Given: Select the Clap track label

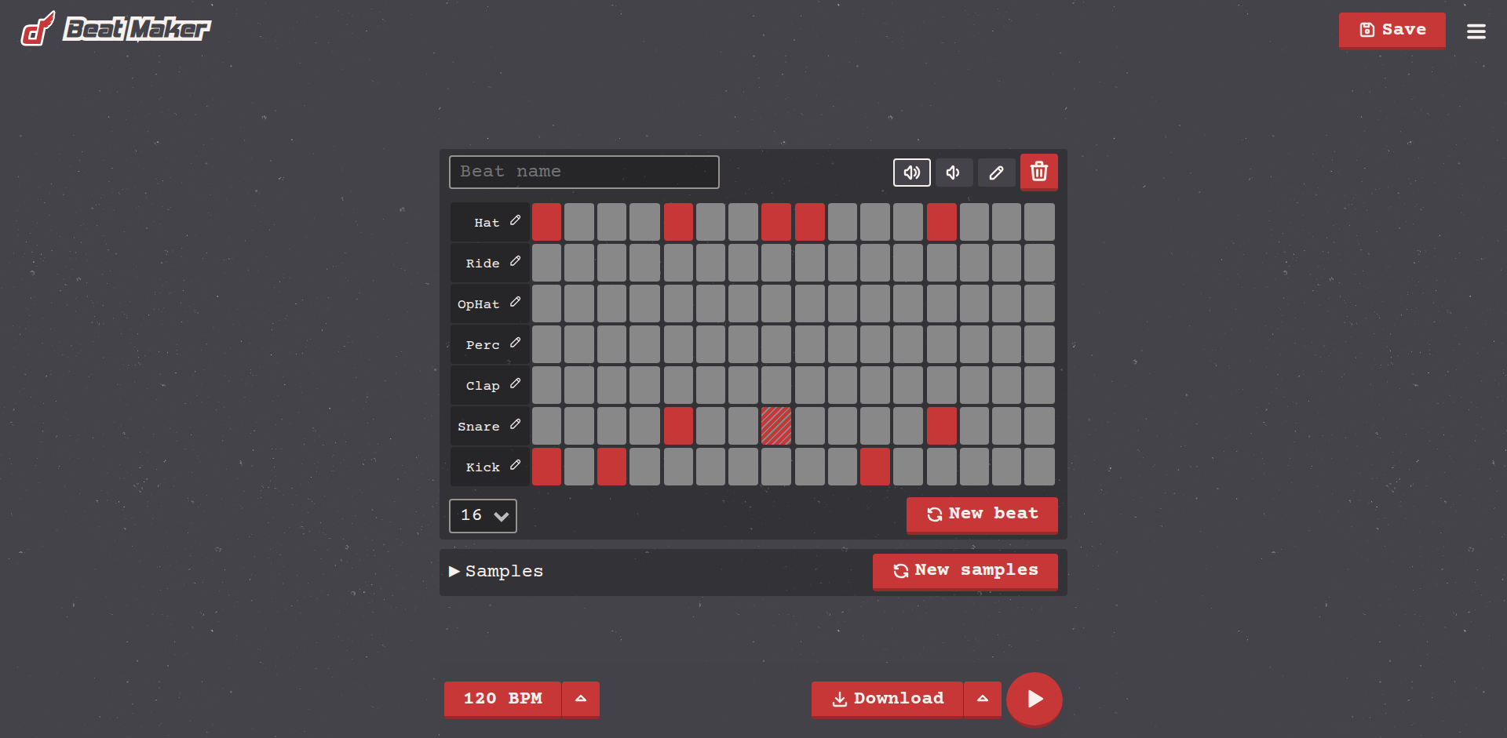Looking at the screenshot, I should [x=483, y=386].
